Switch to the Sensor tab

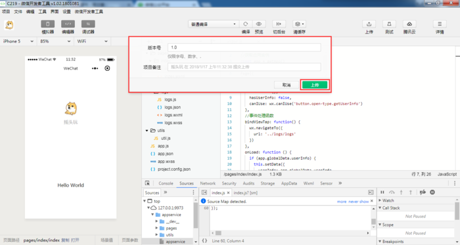click(326, 183)
